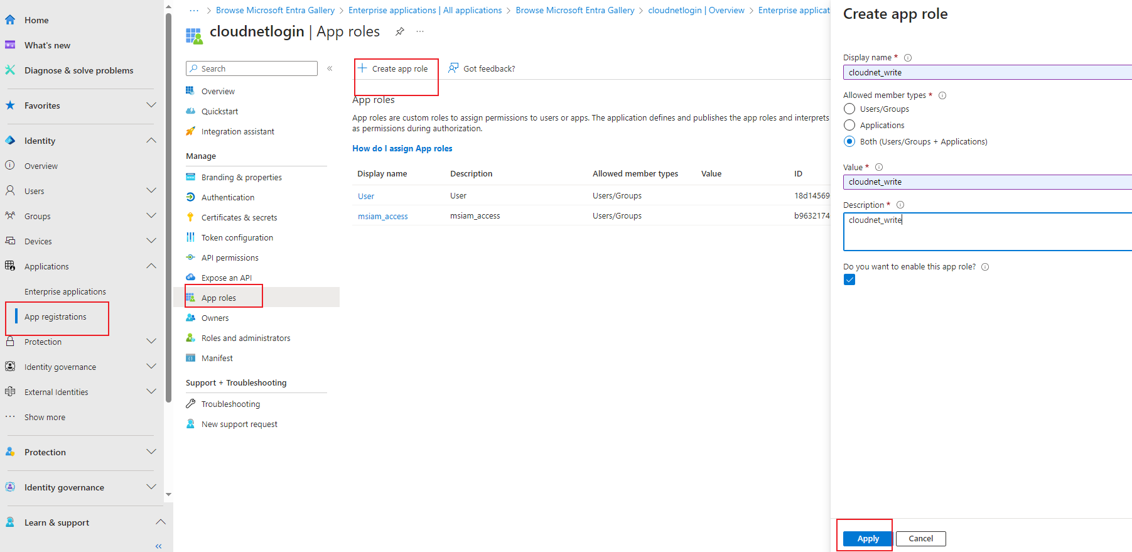Image resolution: width=1132 pixels, height=552 pixels.
Task: Click the Manifest icon
Action: 190,358
